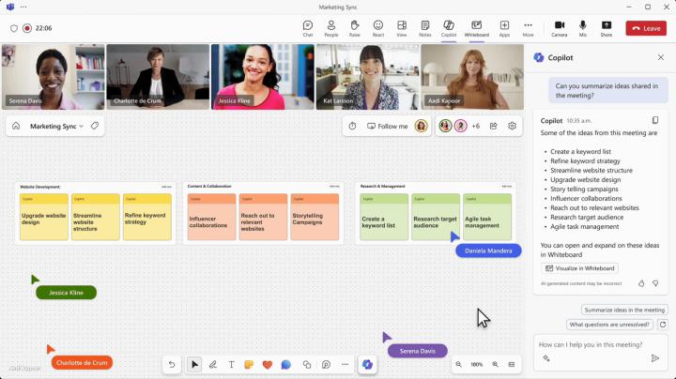The width and height of the screenshot is (676, 379).
Task: Open the More options menu in meeting bar
Action: [x=528, y=27]
